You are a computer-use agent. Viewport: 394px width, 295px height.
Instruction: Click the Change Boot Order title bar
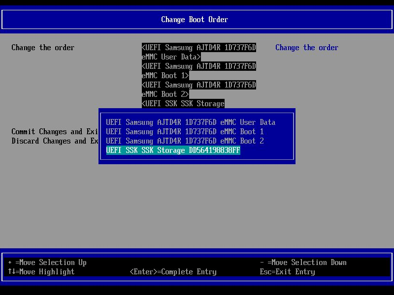[195, 20]
